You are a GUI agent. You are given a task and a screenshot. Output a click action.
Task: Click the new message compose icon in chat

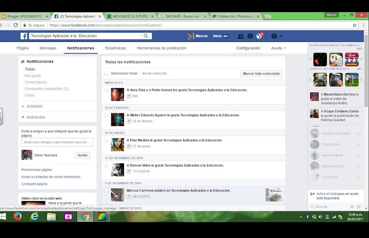click(359, 206)
